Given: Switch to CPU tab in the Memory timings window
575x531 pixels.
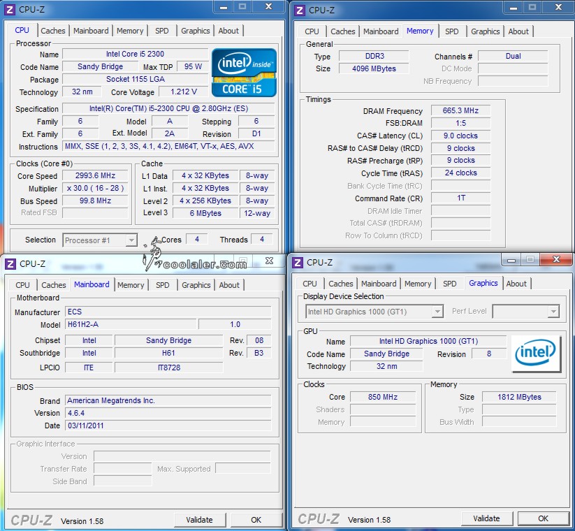Looking at the screenshot, I should point(312,31).
